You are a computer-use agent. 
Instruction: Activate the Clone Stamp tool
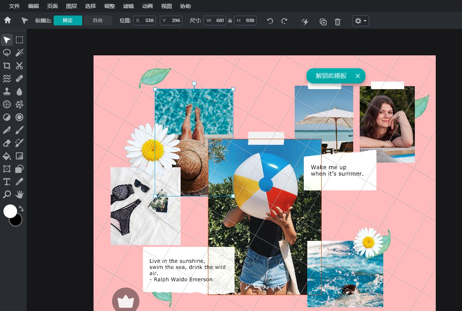pyautogui.click(x=7, y=91)
